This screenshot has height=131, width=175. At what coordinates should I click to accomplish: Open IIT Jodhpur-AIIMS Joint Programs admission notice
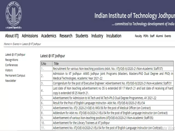(113, 76)
